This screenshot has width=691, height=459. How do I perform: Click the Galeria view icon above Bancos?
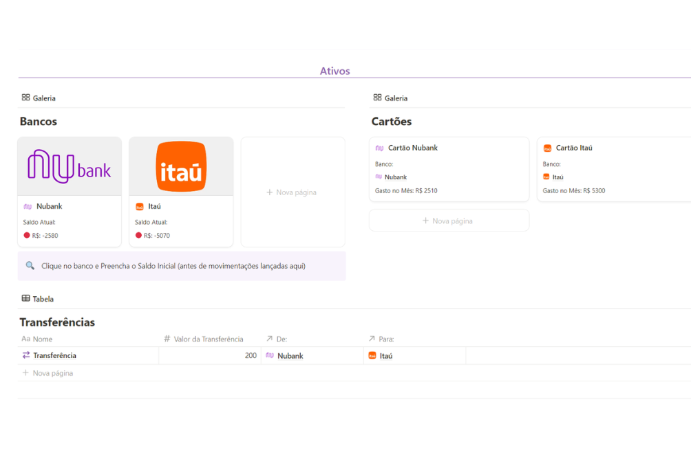pyautogui.click(x=25, y=98)
